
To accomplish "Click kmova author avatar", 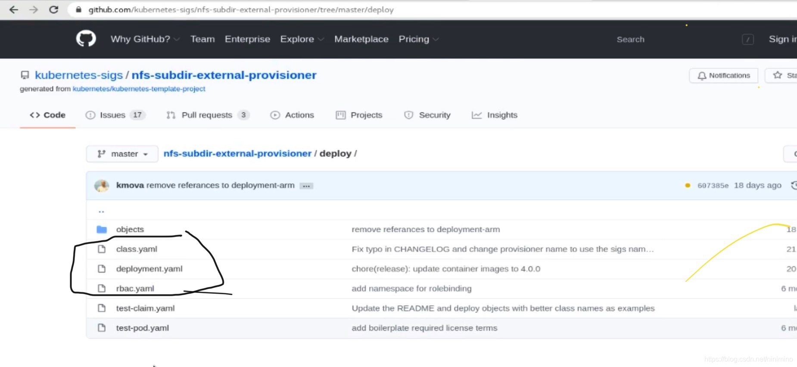I will coord(102,185).
